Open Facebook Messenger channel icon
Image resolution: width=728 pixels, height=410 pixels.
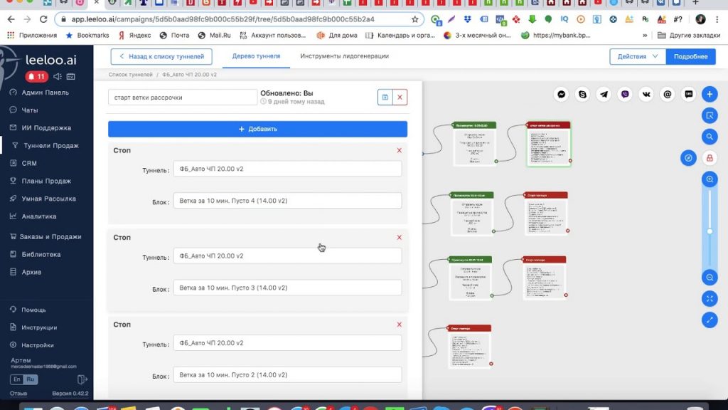[562, 95]
